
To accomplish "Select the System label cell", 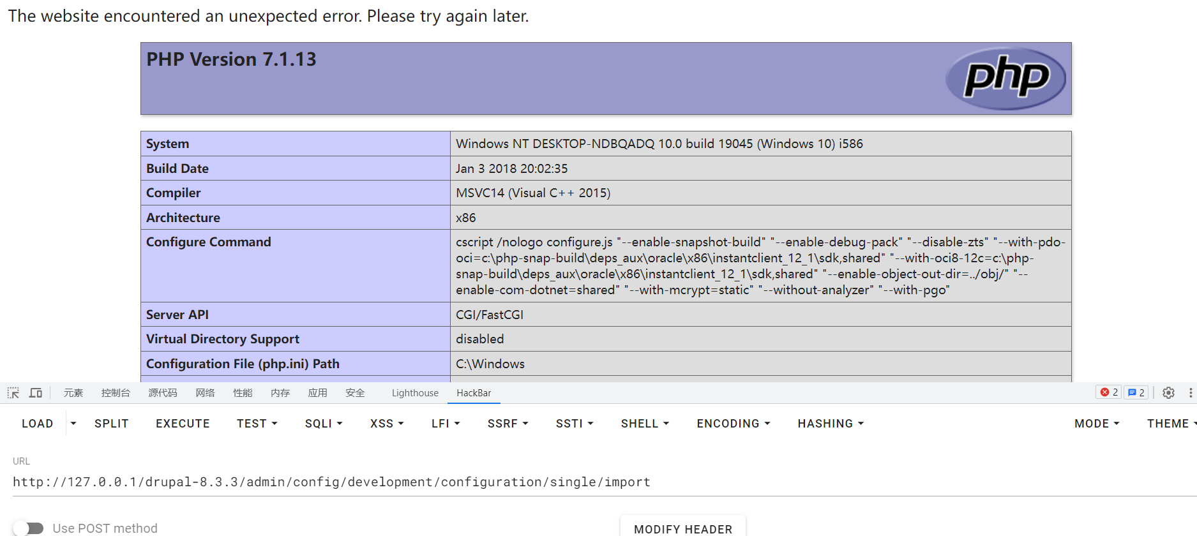I will click(296, 144).
